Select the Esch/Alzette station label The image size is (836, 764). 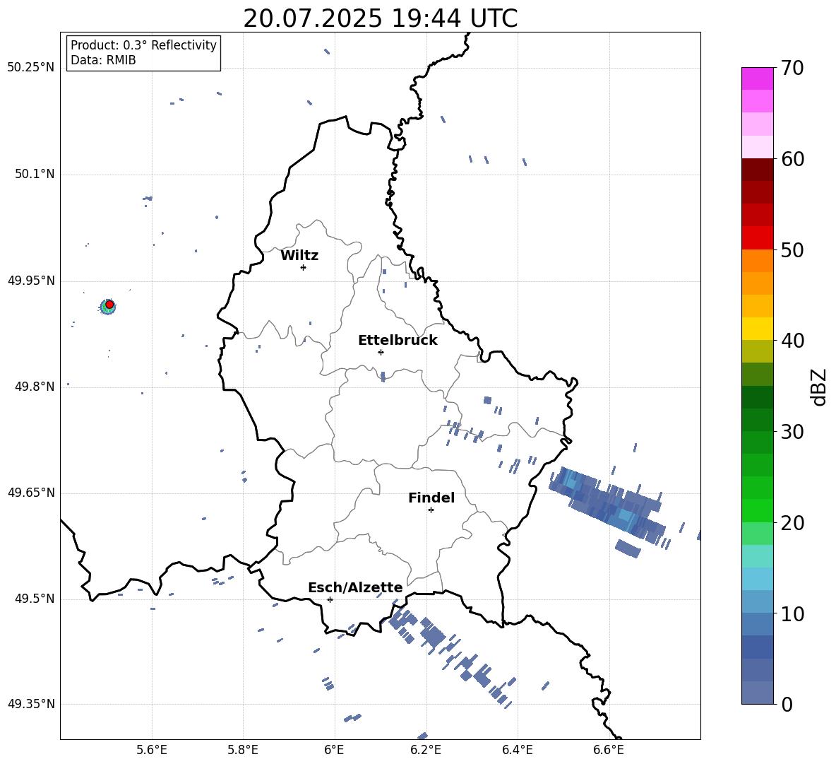click(x=355, y=587)
